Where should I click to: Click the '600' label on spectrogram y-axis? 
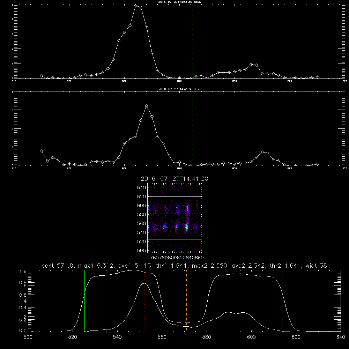pyautogui.click(x=142, y=206)
